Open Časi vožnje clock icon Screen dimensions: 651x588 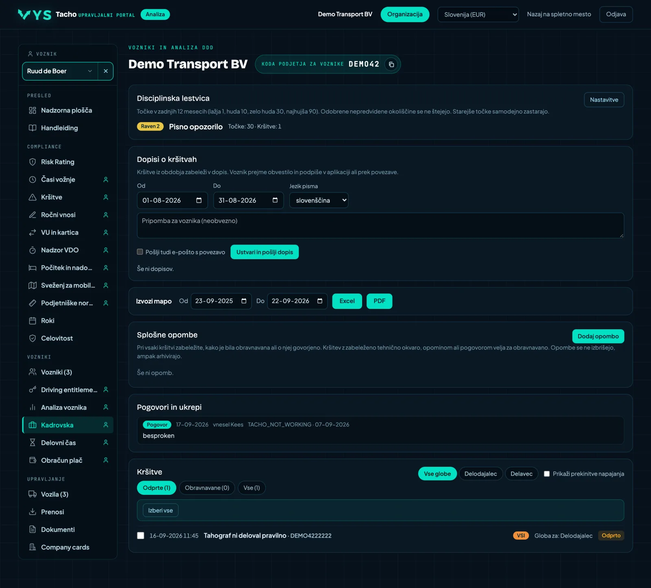tap(33, 179)
